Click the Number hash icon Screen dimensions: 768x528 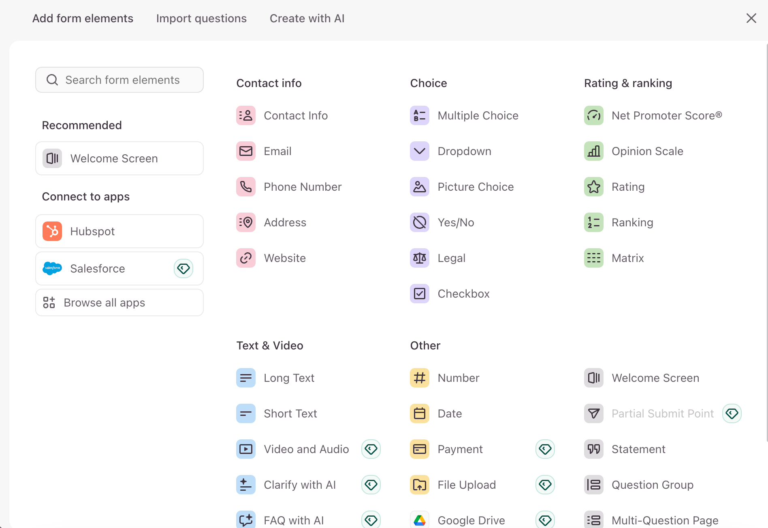(419, 378)
